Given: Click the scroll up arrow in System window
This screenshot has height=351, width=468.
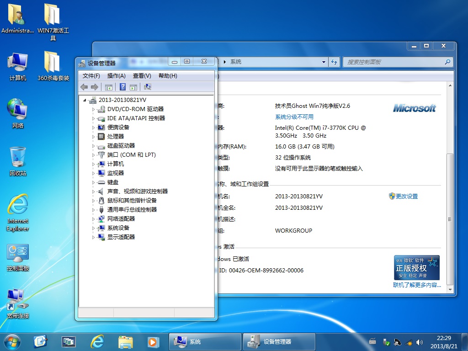Looking at the screenshot, I should tap(450, 85).
